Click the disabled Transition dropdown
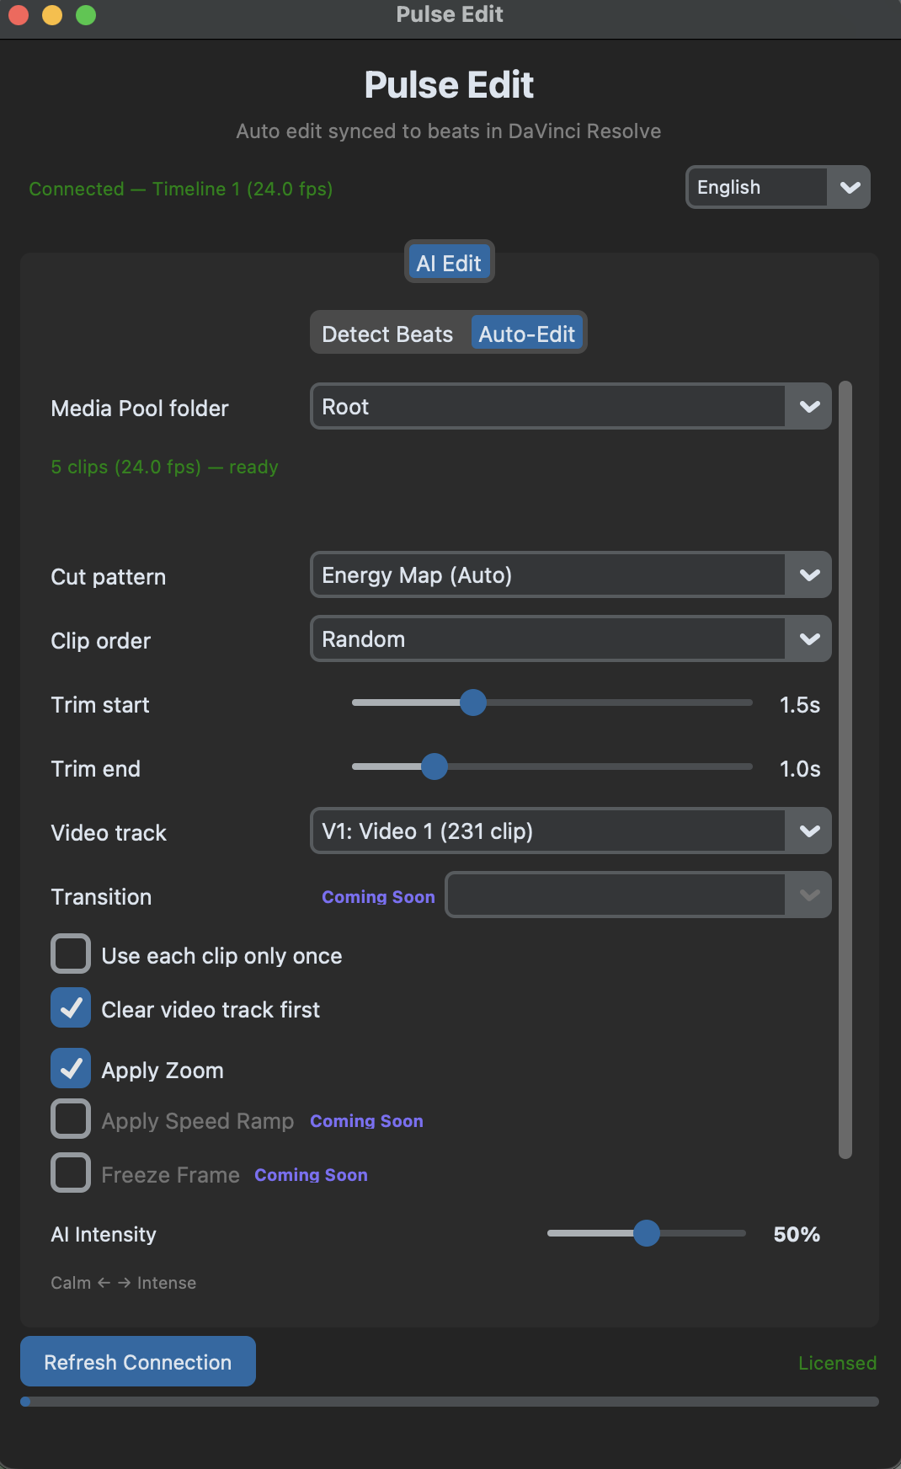Viewport: 901px width, 1469px height. click(x=638, y=895)
